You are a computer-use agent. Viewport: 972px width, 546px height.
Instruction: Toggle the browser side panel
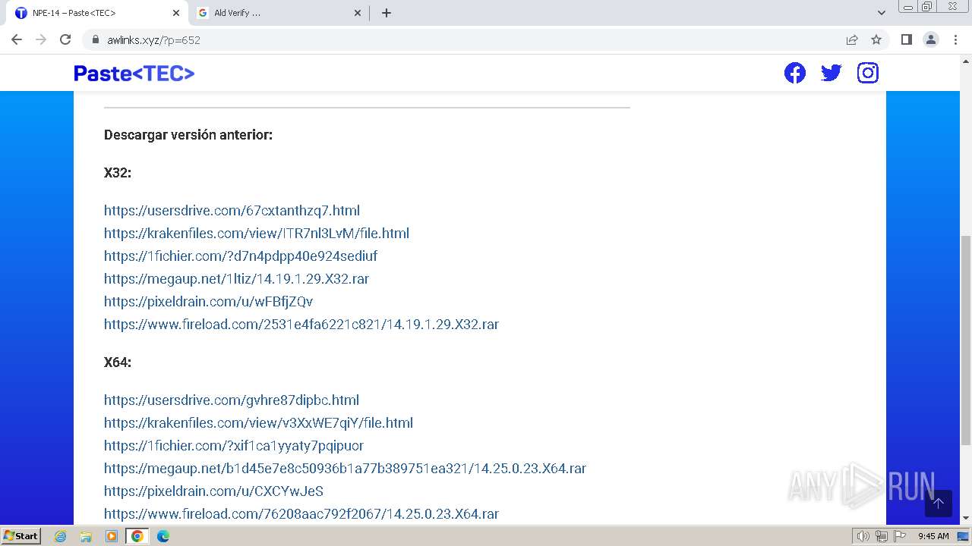pos(906,39)
